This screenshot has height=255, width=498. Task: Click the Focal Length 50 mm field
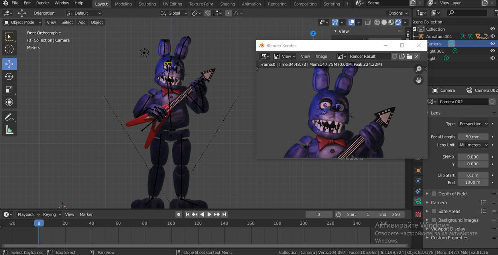(x=473, y=137)
